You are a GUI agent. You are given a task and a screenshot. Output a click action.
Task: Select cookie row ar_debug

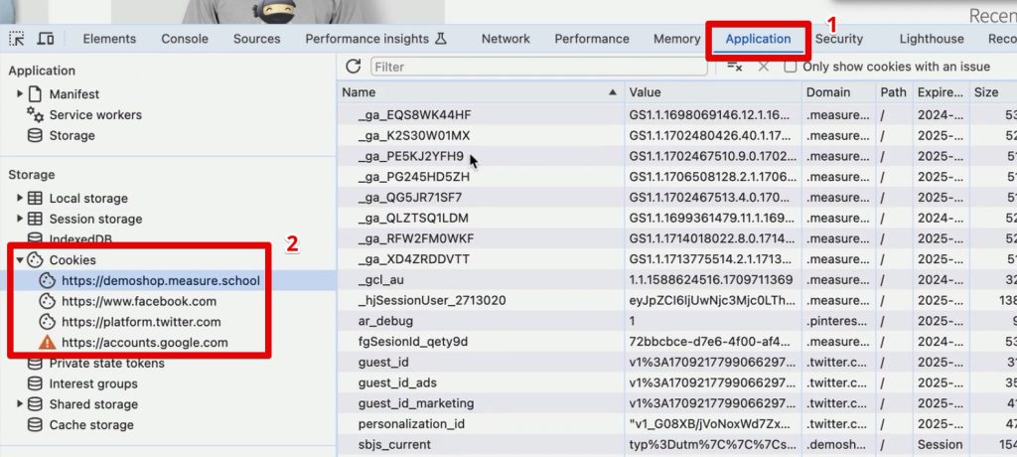(x=676, y=321)
